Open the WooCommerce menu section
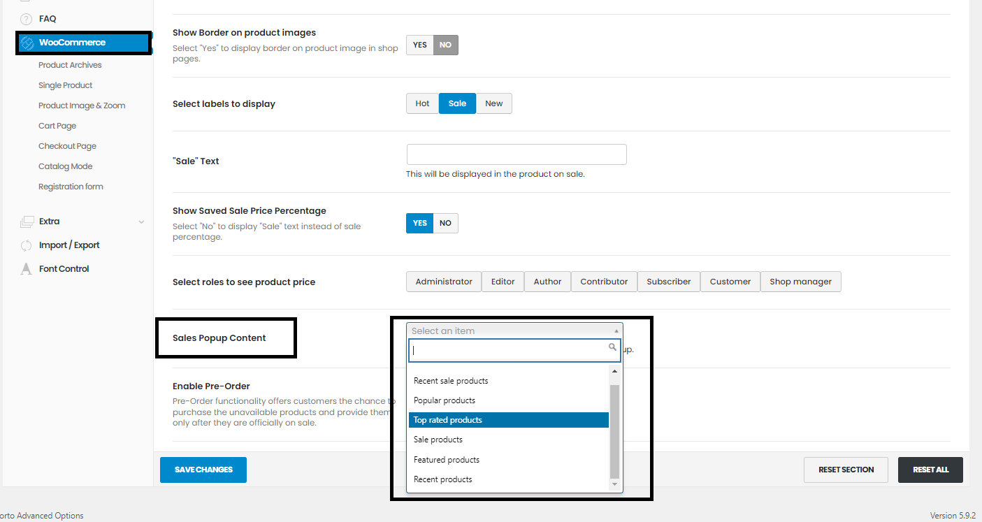982x522 pixels. coord(82,43)
